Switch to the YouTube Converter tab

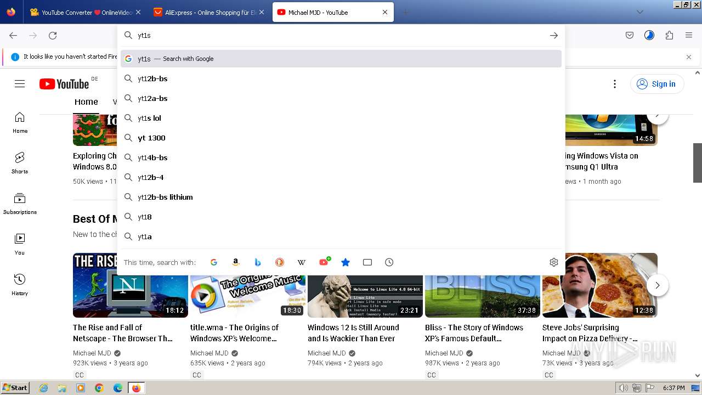pos(86,12)
